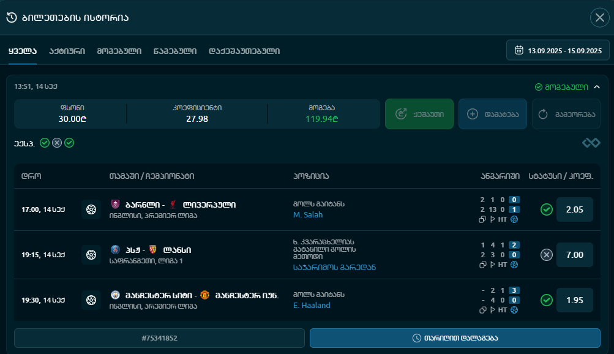Click the გამეორება repeat button
The width and height of the screenshot is (614, 354).
tap(566, 114)
